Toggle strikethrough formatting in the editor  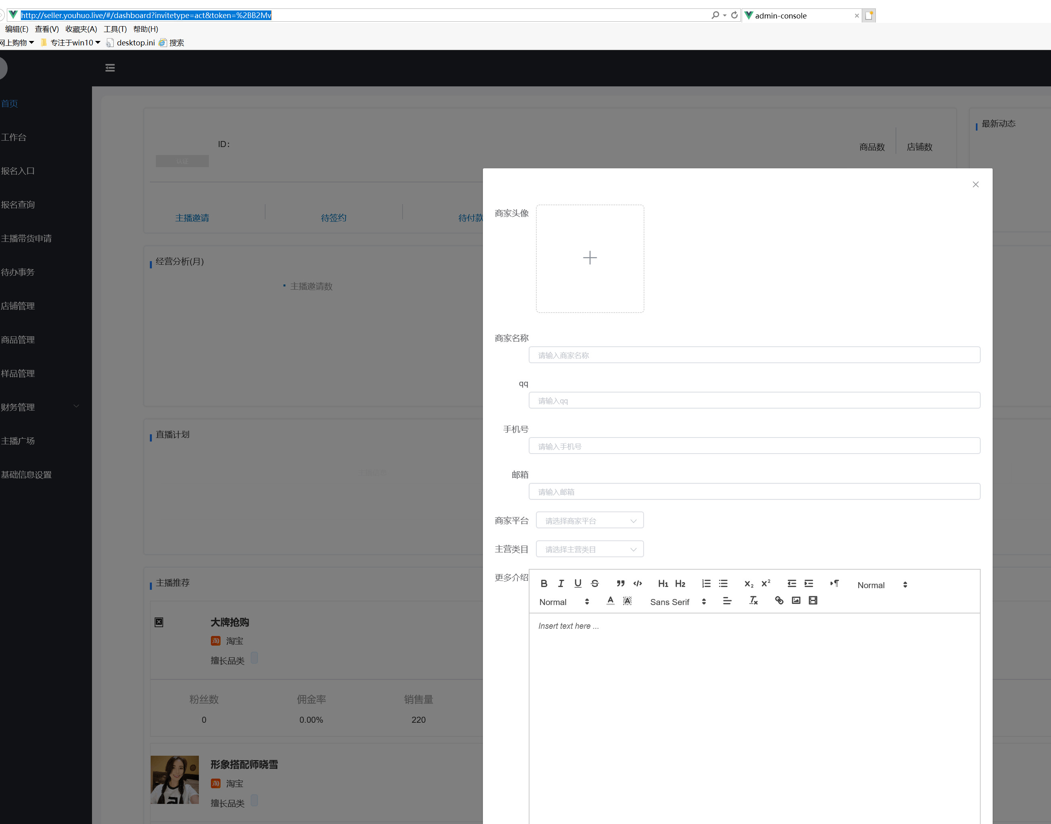595,584
